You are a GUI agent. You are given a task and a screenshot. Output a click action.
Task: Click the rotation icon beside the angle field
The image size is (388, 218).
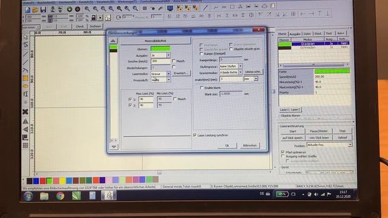pos(118,18)
